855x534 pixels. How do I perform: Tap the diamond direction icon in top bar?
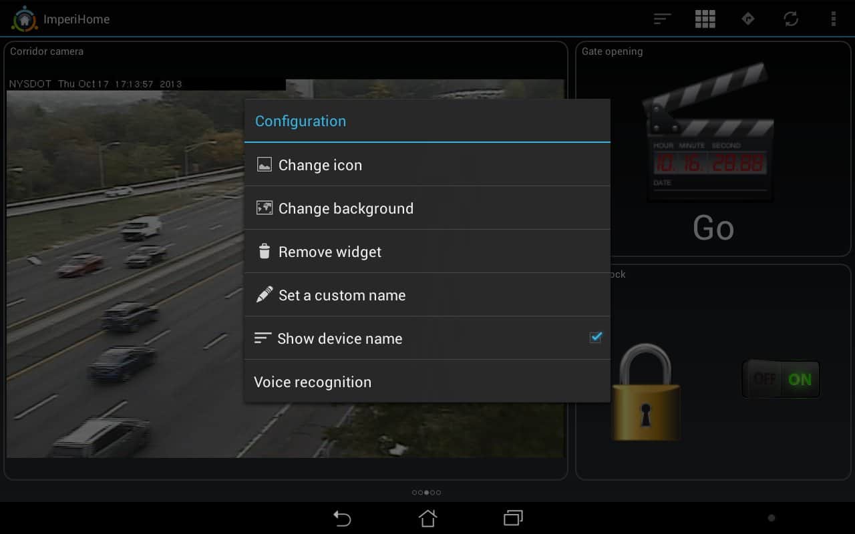(748, 19)
